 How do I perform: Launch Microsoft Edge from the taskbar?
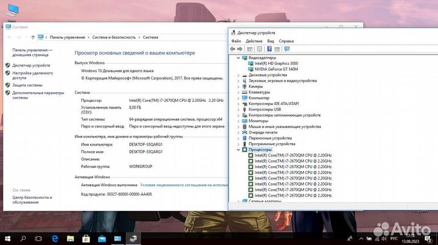(55, 238)
